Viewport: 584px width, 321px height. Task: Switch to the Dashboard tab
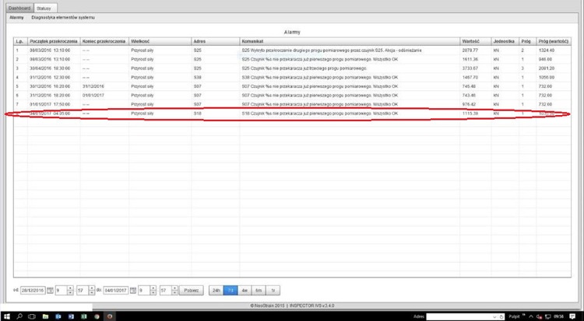19,7
